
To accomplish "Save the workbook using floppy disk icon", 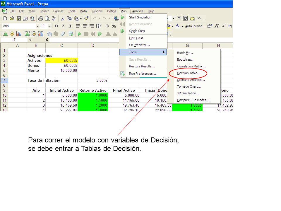I will point(19,18).
